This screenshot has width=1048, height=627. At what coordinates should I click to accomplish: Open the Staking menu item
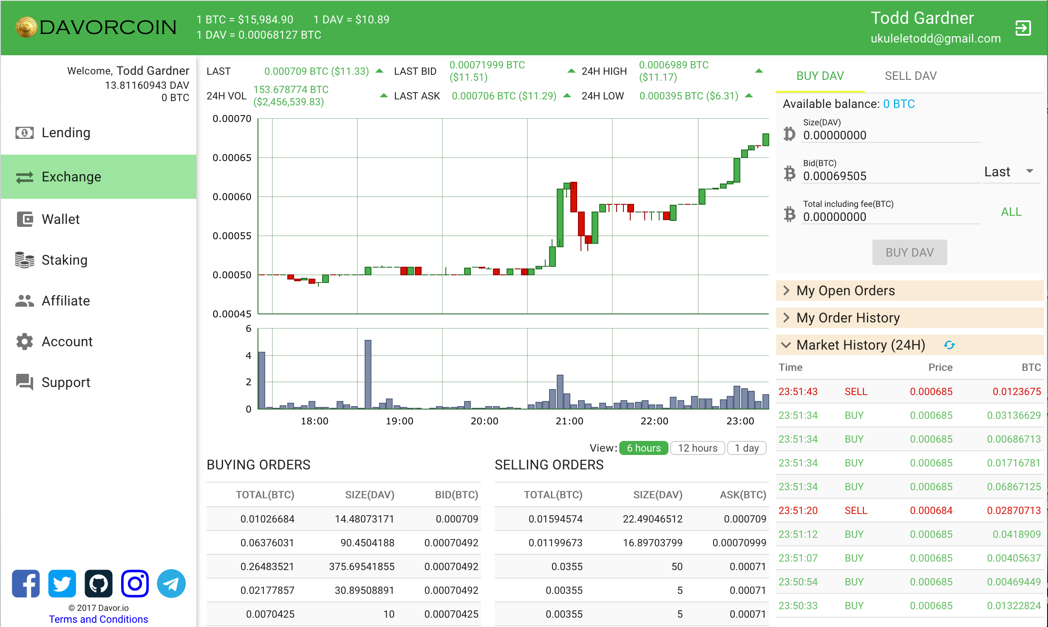[x=99, y=260]
